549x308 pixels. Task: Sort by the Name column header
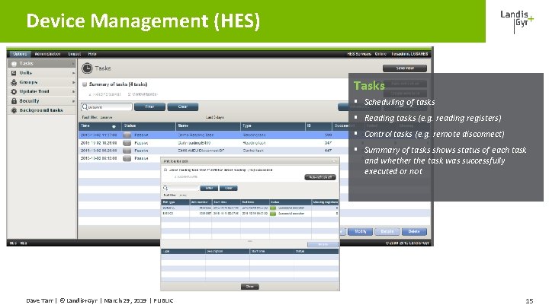click(x=208, y=126)
